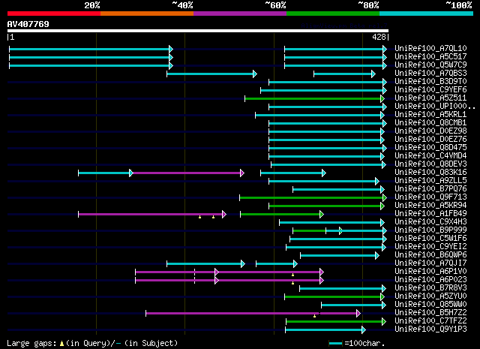480x349 pixels.
Task: Click the cyan alignment bar of Q85WW0
Action: [x=353, y=305]
